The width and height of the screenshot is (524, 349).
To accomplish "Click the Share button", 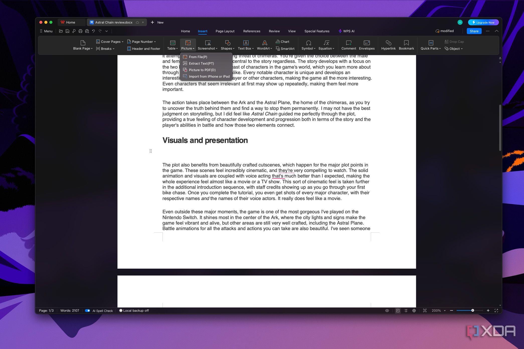I will (474, 31).
